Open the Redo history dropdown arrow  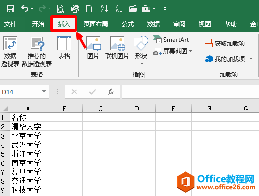pyautogui.click(x=49, y=8)
